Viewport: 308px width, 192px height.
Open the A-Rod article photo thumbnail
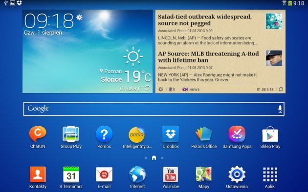[274, 58]
